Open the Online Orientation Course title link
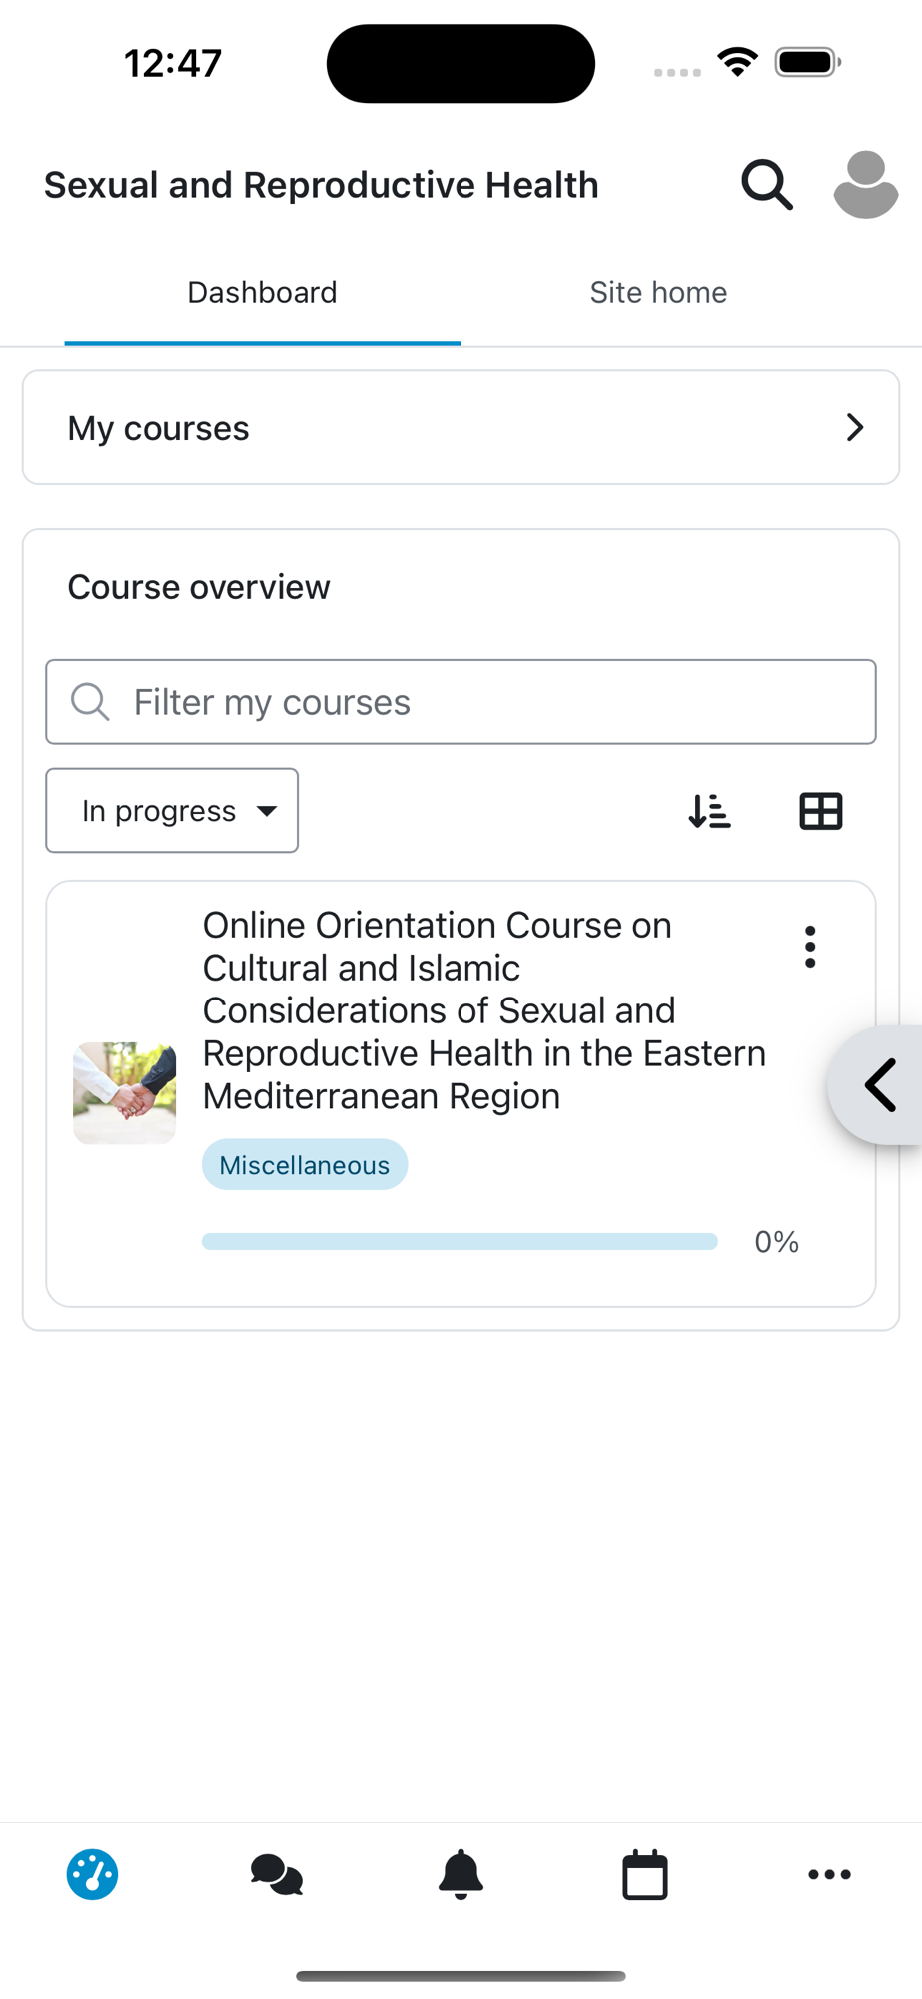Viewport: 922px width, 1999px height. pos(483,1010)
